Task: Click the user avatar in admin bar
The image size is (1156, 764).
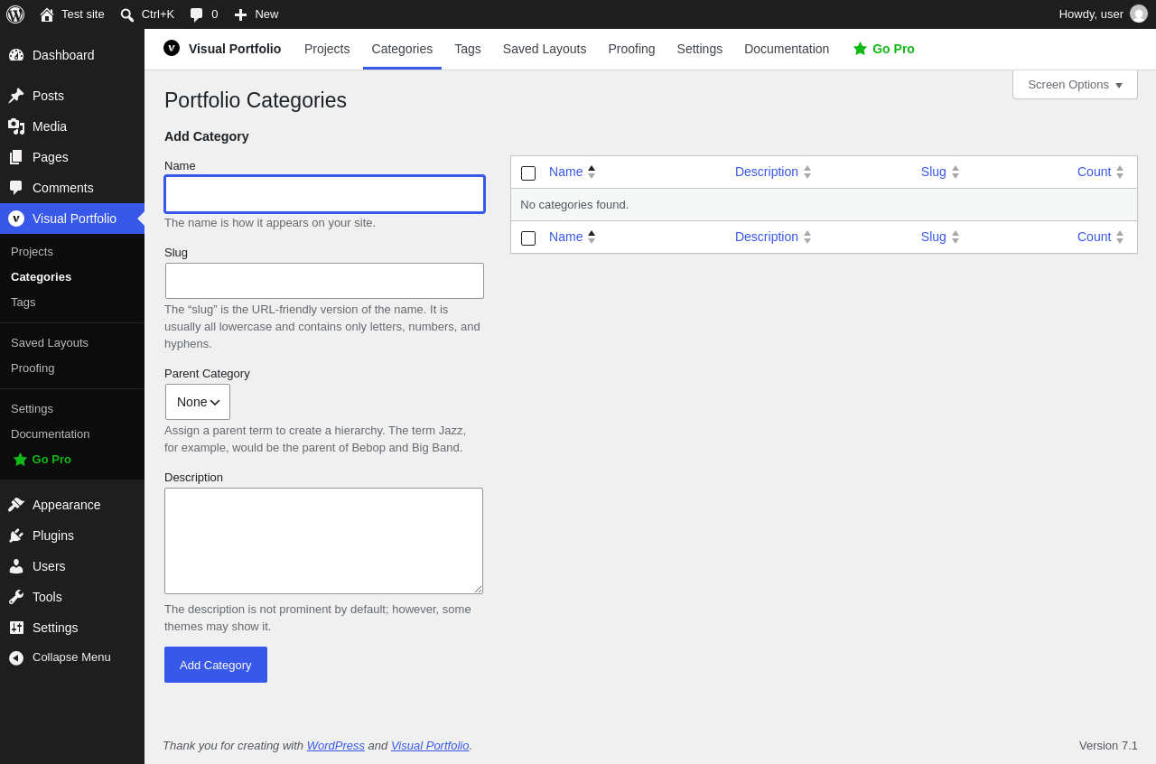Action: coord(1139,14)
